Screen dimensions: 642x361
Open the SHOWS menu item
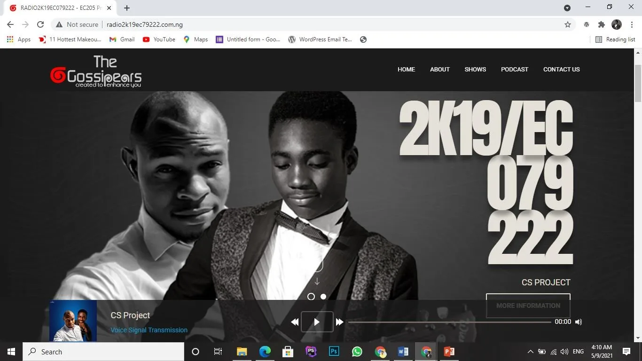click(x=475, y=69)
